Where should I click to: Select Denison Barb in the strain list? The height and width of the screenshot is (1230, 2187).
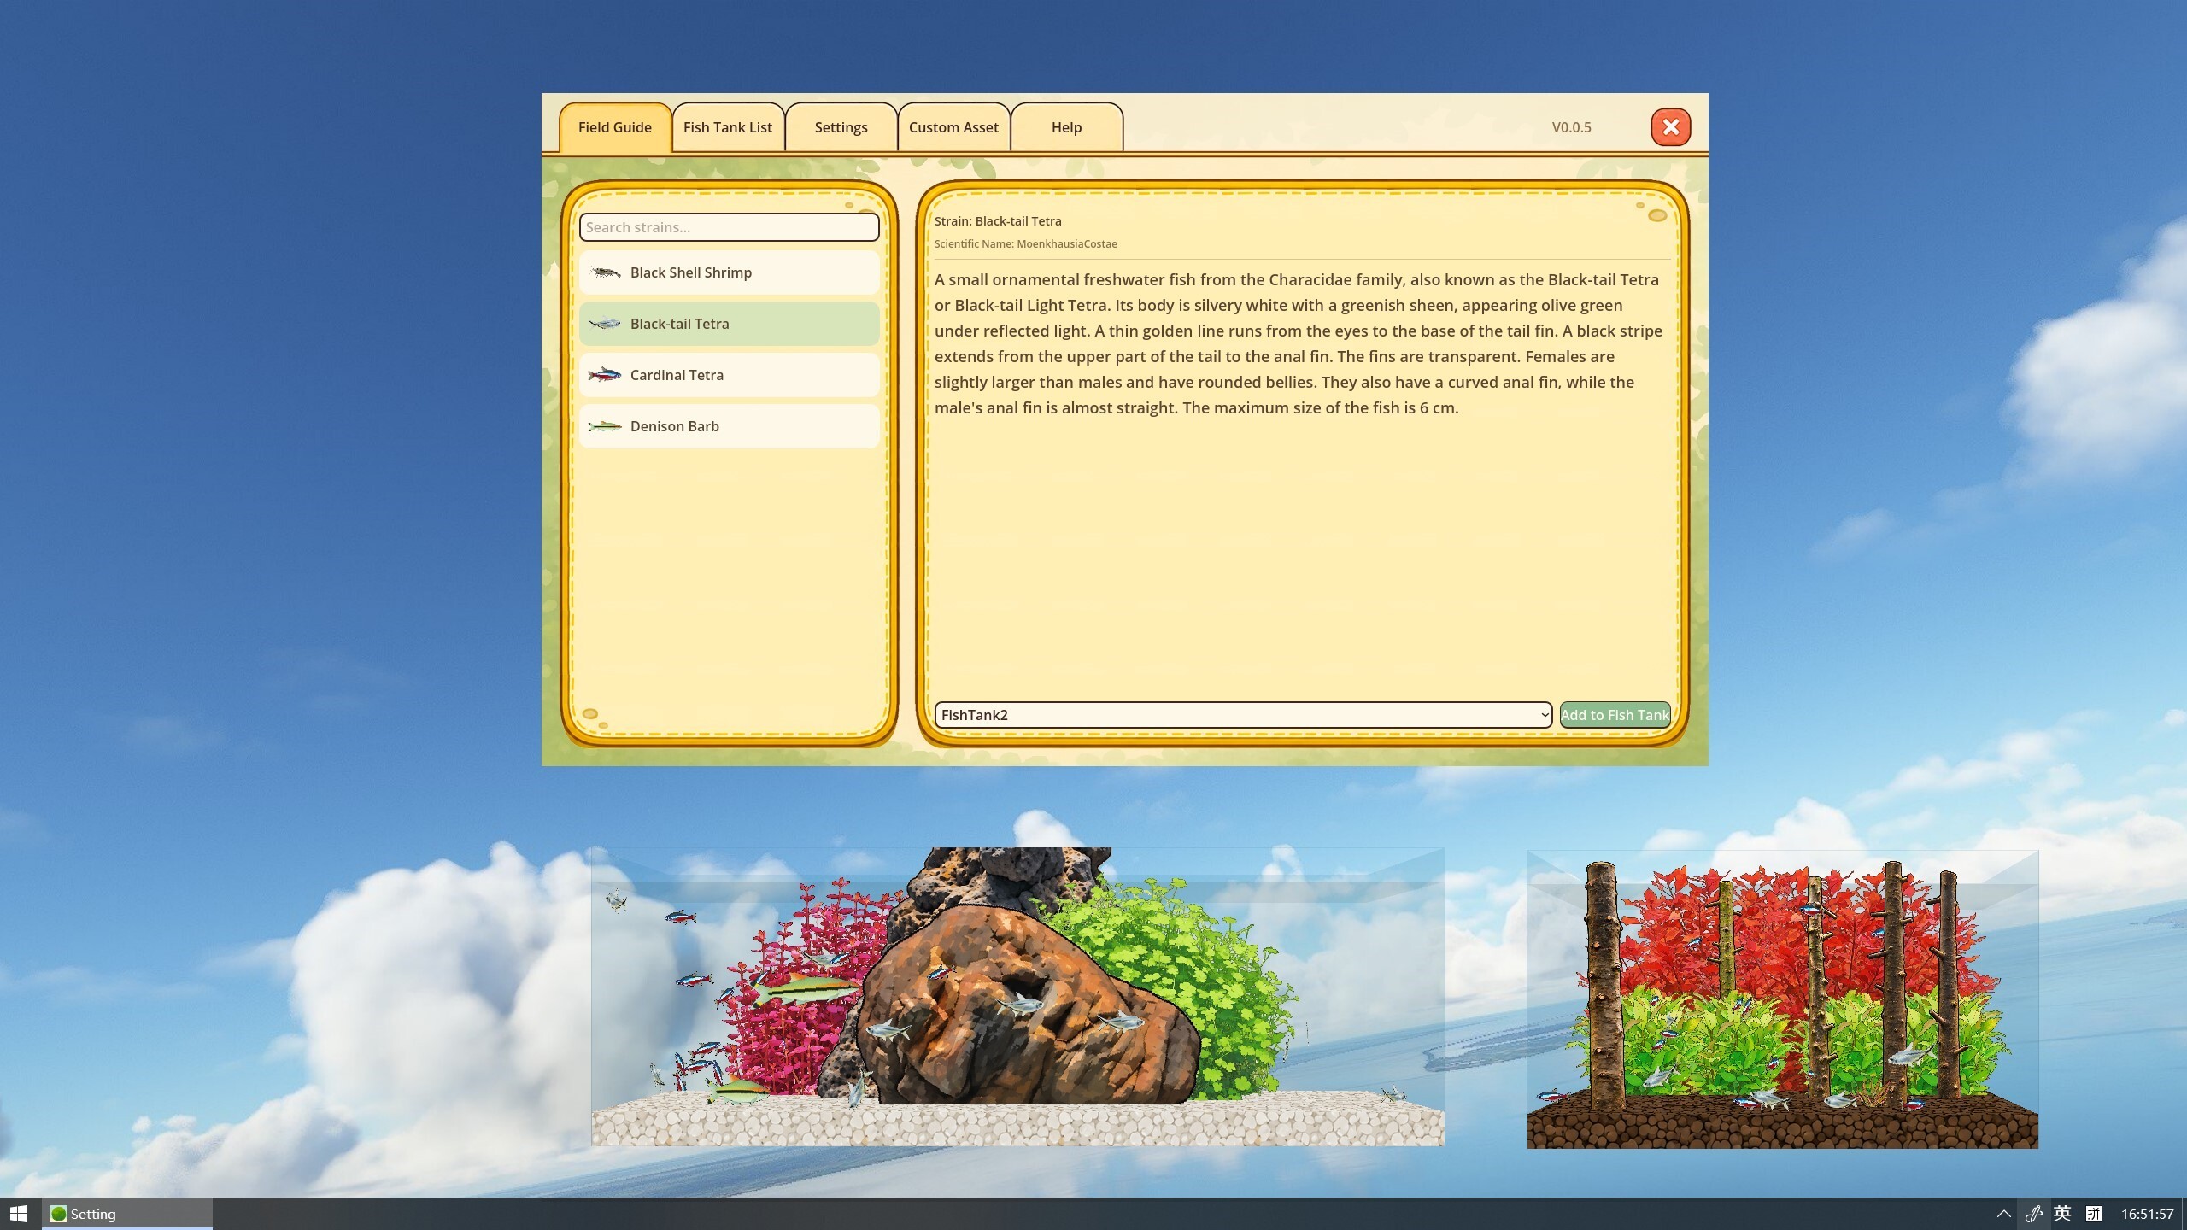729,426
